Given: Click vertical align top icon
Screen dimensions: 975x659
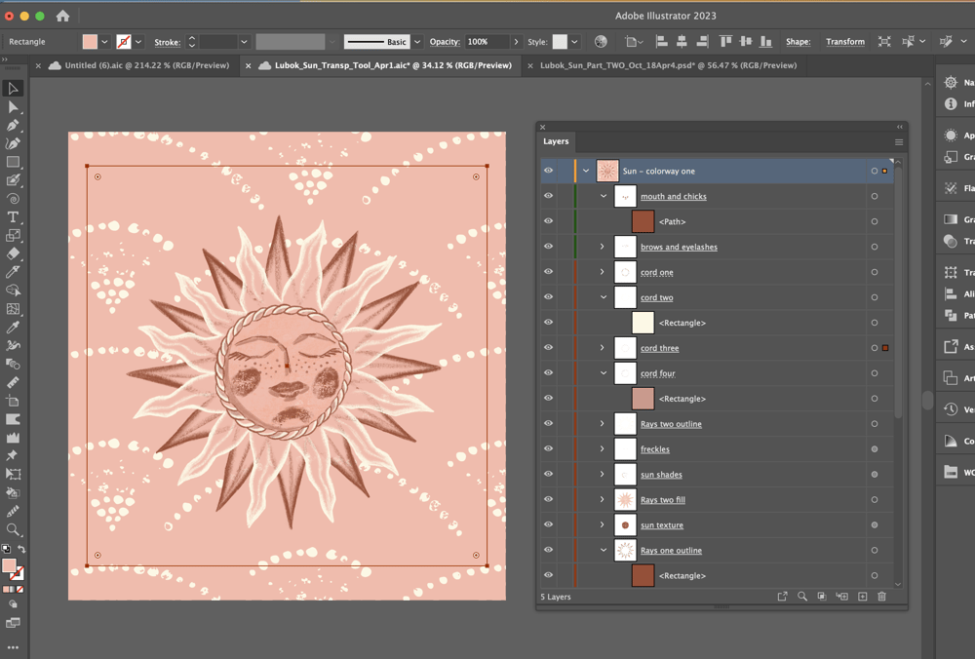Looking at the screenshot, I should 725,42.
